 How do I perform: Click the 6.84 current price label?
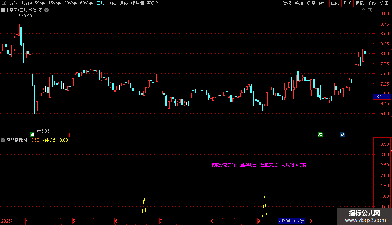(x=382, y=97)
